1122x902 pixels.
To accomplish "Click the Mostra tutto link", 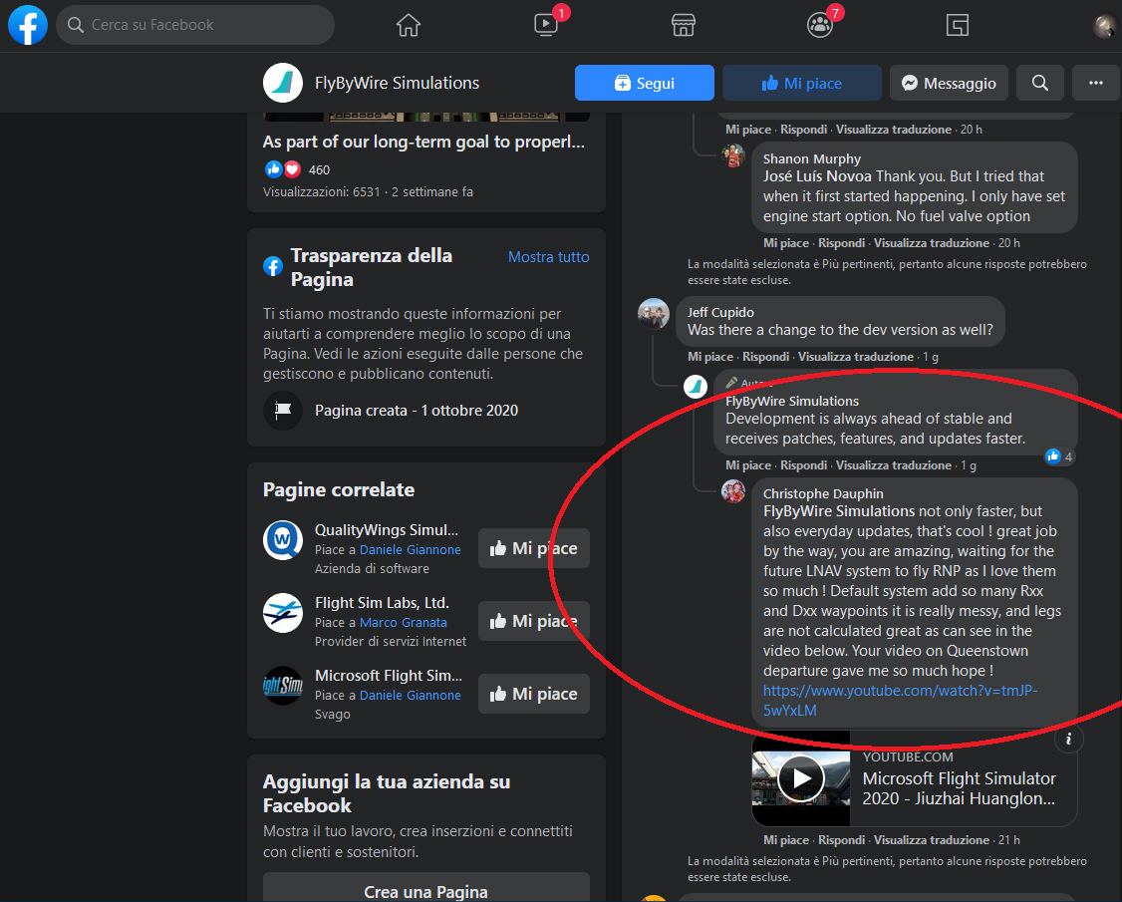I will 549,257.
